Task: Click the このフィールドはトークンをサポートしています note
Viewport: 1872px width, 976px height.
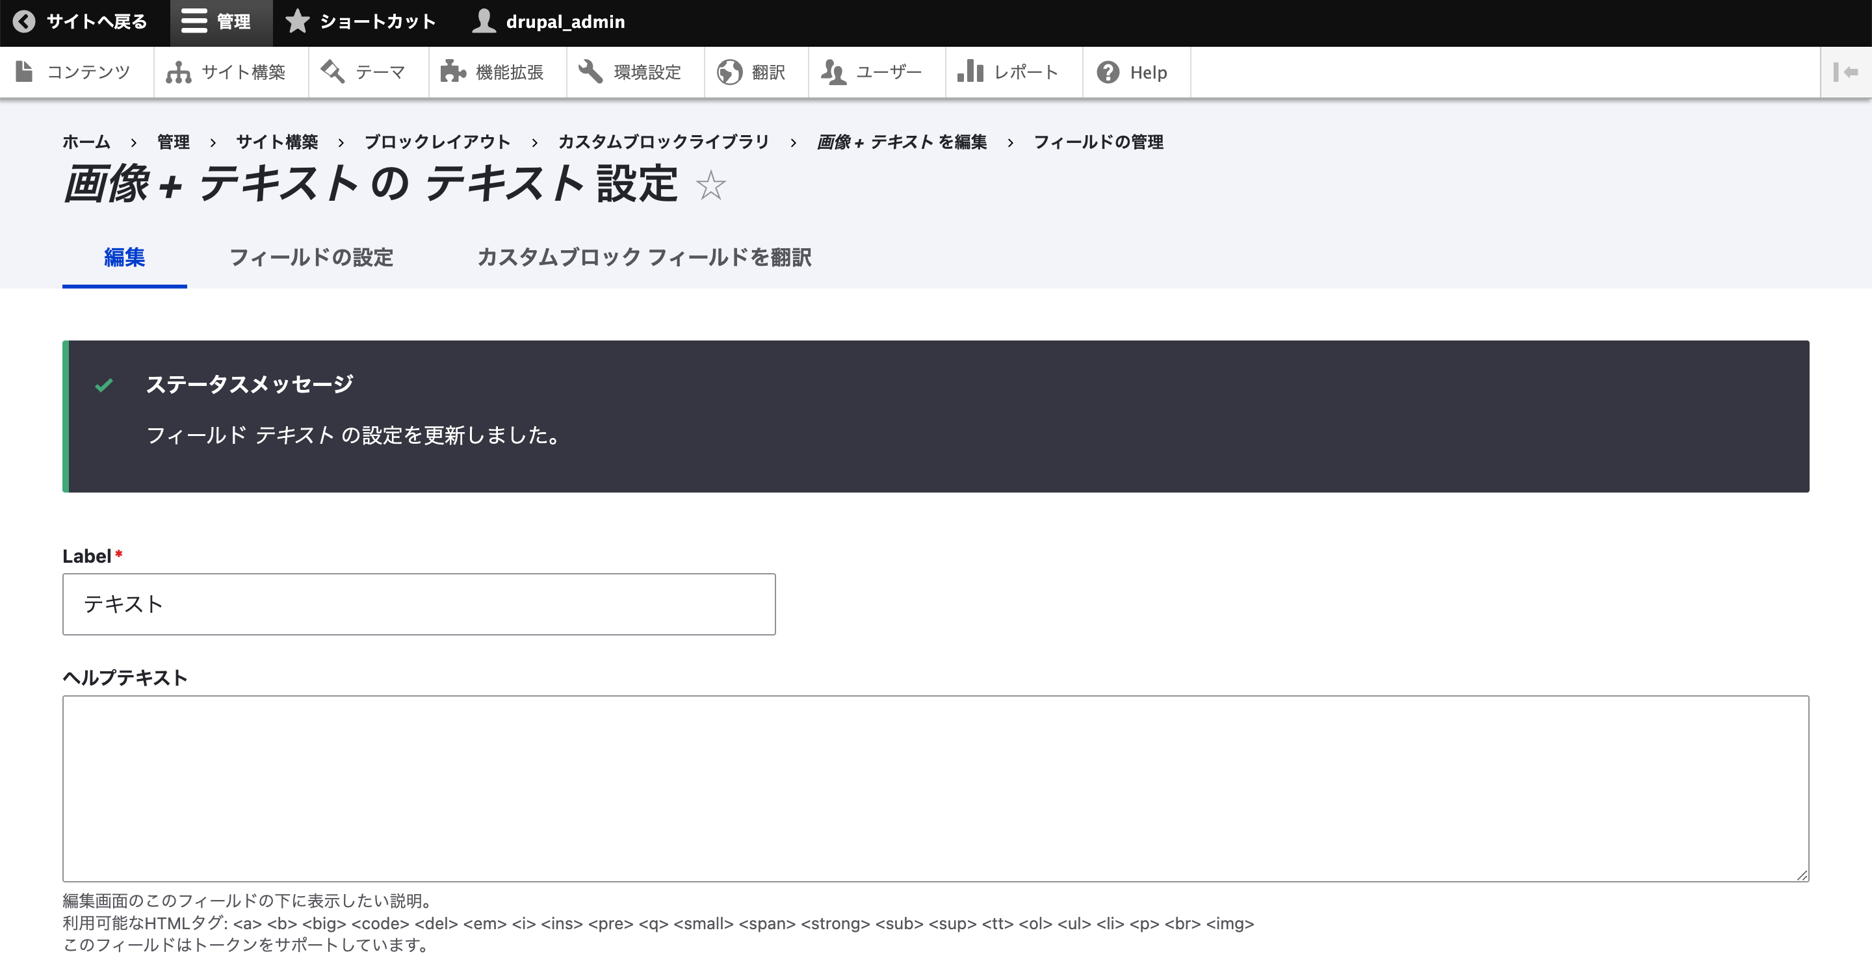Action: pos(248,945)
